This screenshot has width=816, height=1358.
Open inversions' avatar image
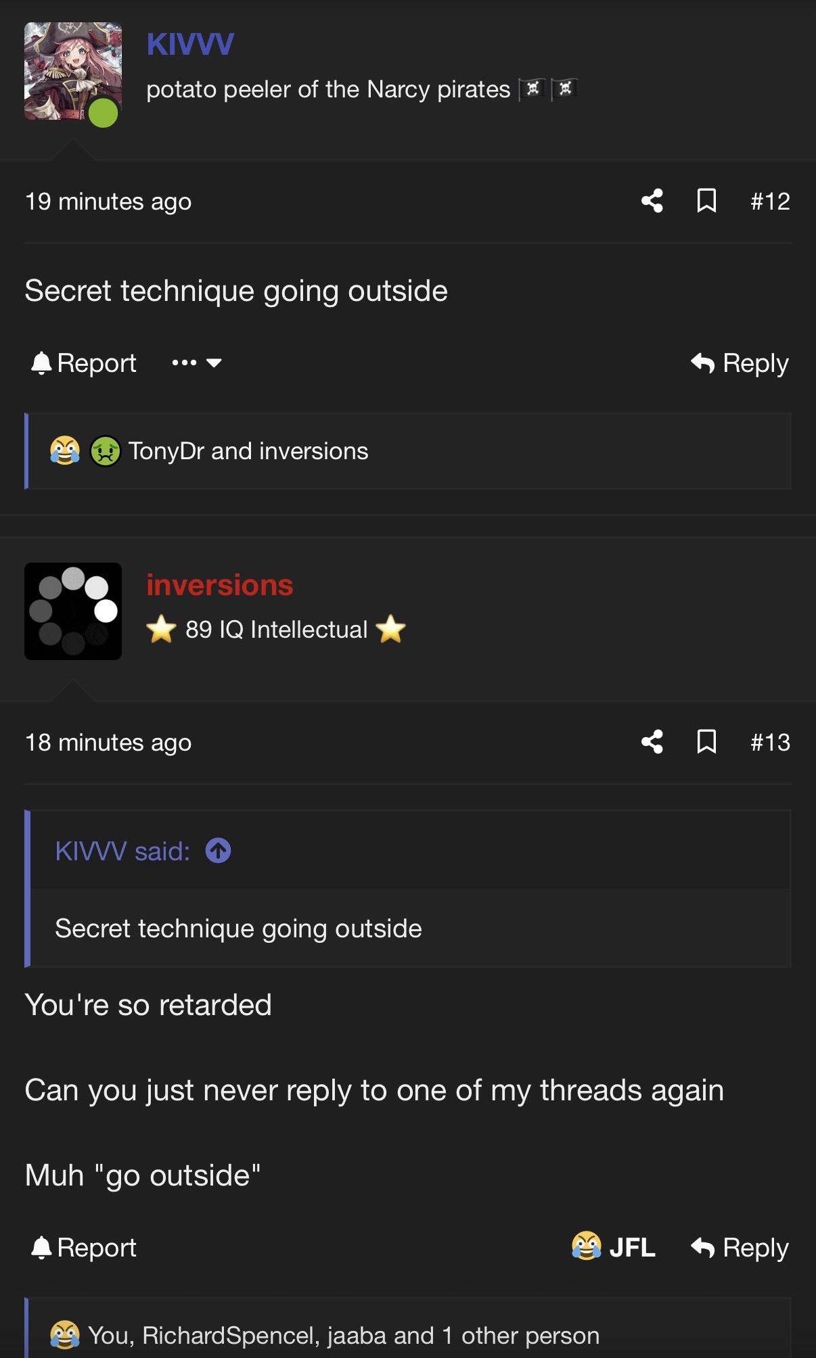point(73,611)
